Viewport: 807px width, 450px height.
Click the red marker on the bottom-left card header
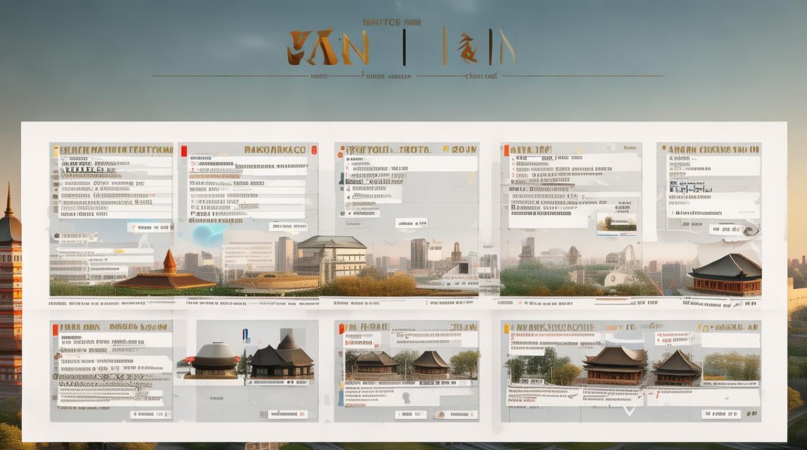(55, 329)
